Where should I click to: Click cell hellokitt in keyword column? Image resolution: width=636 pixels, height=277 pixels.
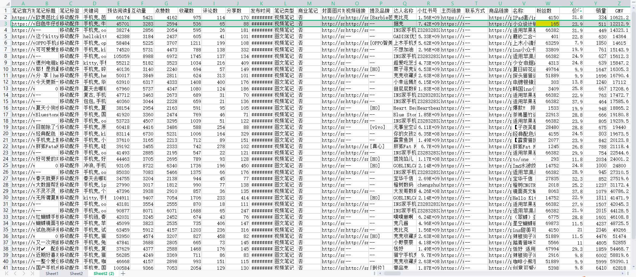94,36
